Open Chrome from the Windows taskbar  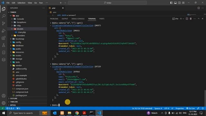pos(77,113)
